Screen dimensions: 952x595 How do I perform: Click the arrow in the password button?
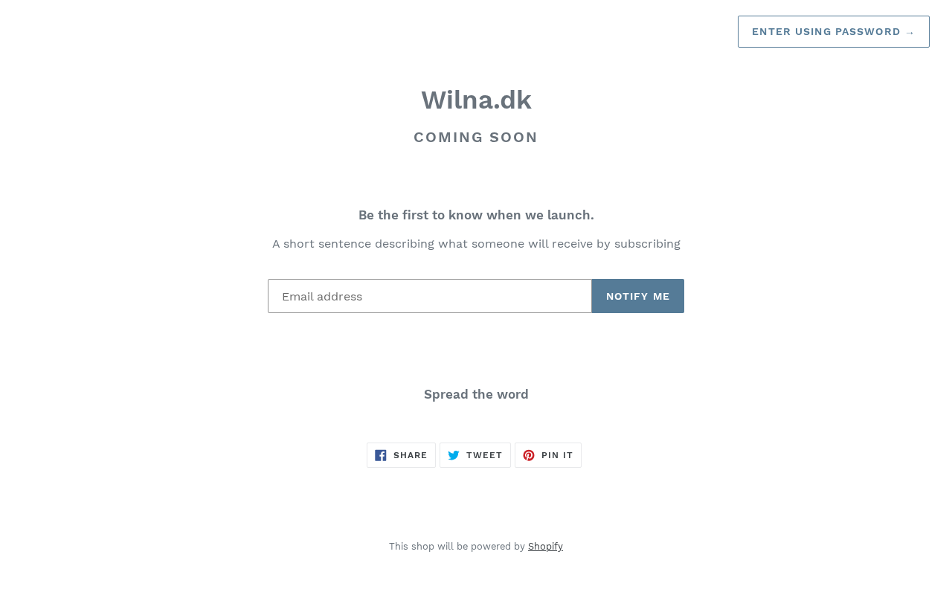(x=910, y=32)
